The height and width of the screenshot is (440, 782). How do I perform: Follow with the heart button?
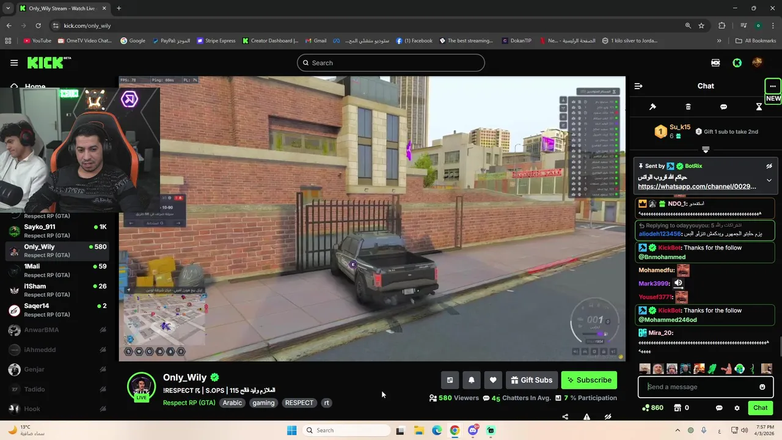(x=493, y=380)
